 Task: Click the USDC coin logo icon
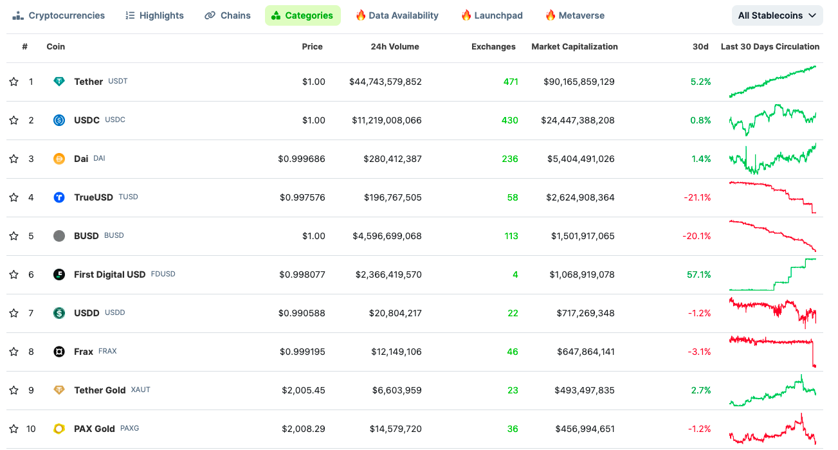point(59,120)
